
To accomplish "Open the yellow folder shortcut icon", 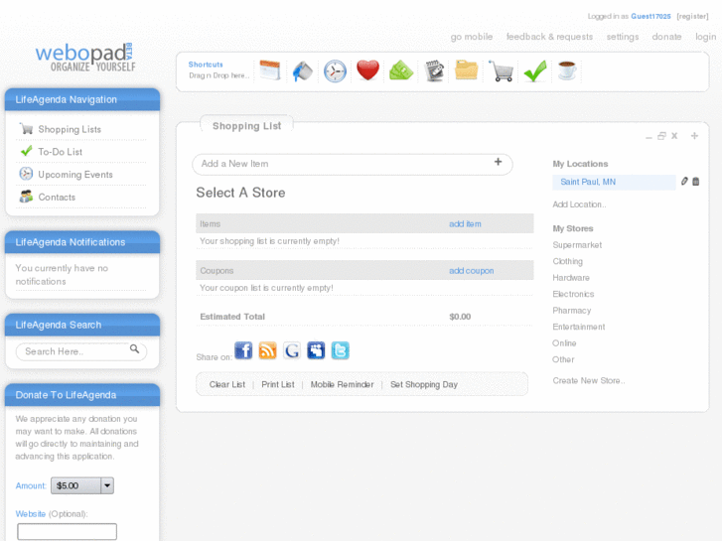I will pos(467,70).
